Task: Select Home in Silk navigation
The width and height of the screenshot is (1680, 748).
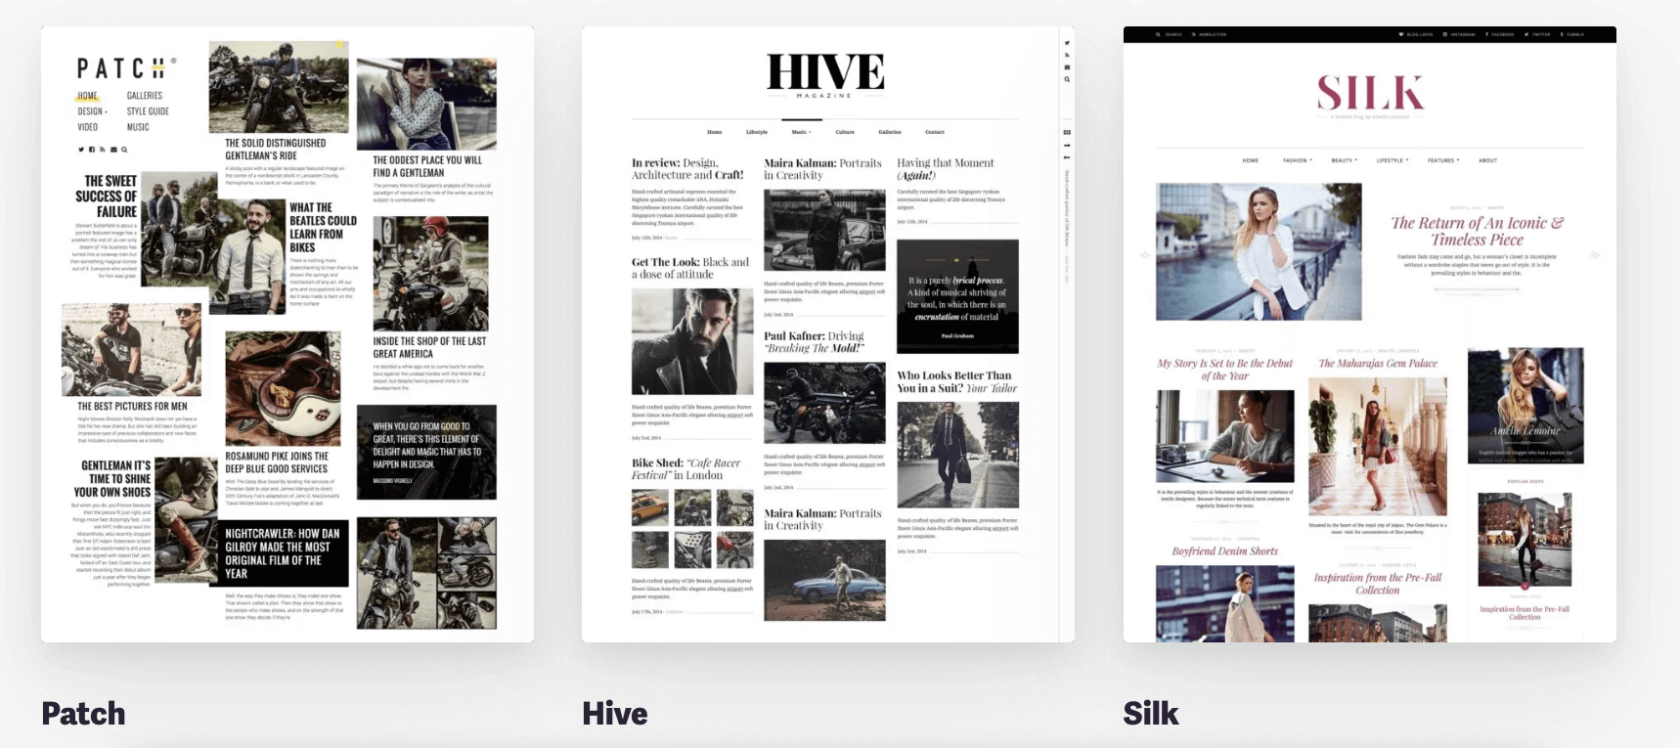Action: tap(1251, 160)
